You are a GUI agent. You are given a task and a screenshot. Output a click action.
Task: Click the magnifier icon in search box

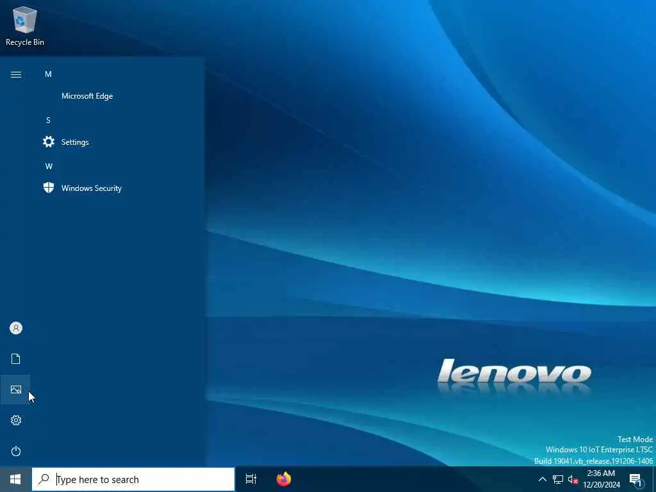(44, 479)
